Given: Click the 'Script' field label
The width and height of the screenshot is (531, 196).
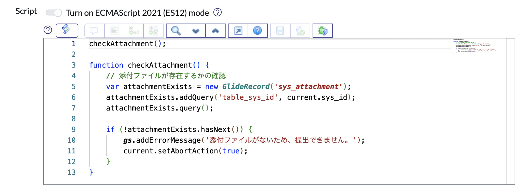Looking at the screenshot, I should click(x=26, y=11).
